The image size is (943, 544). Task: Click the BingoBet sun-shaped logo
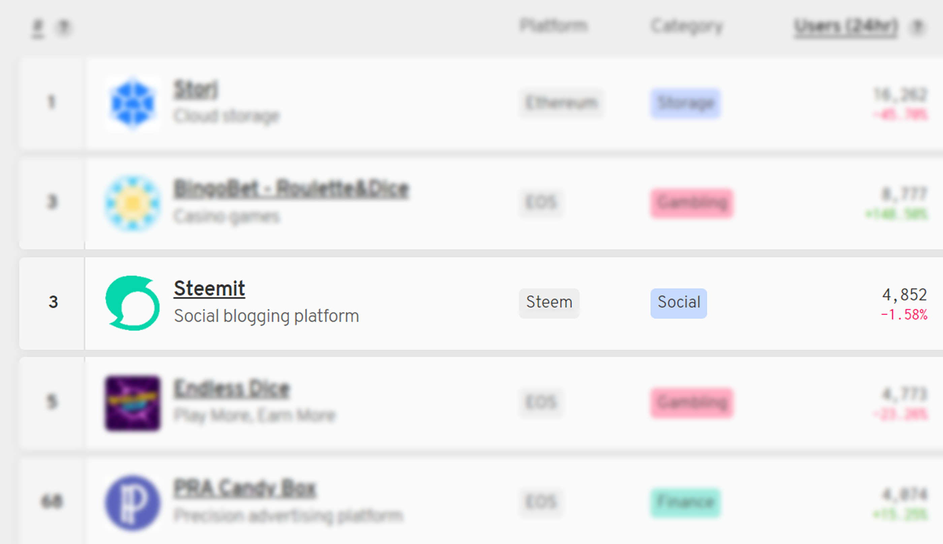pyautogui.click(x=133, y=203)
